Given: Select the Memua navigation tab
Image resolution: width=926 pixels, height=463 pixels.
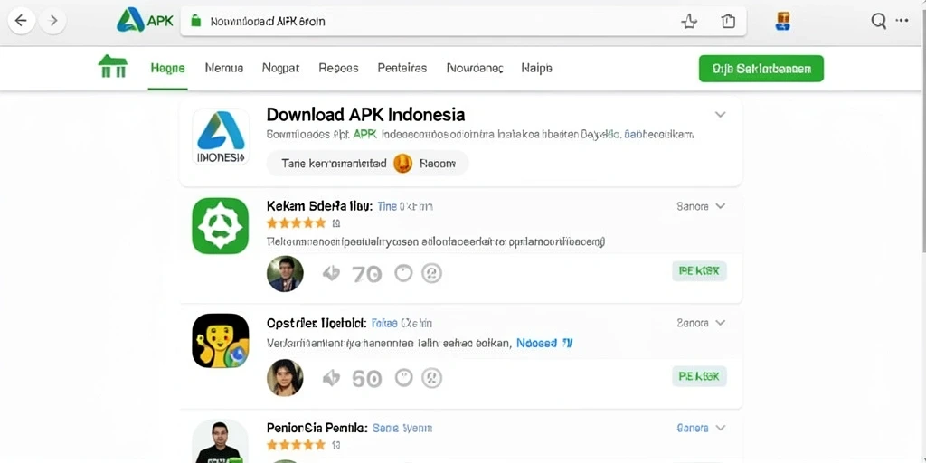Looking at the screenshot, I should pos(224,68).
